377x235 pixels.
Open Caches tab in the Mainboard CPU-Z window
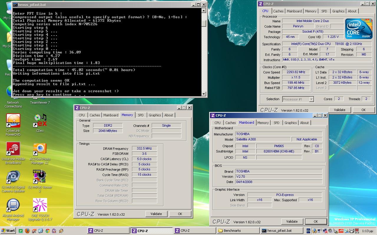[230, 123]
